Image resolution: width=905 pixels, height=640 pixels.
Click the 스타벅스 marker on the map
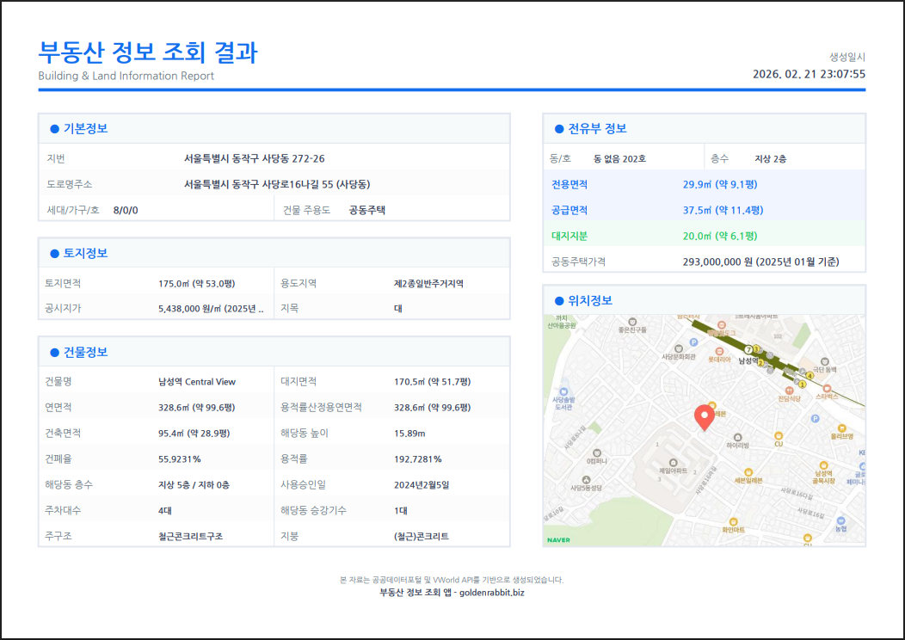827,389
